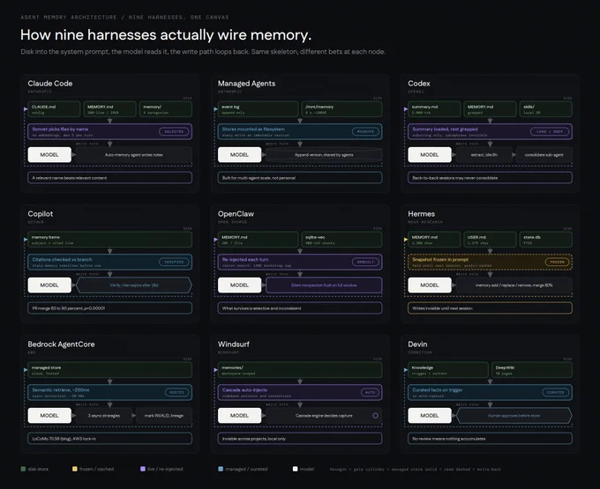Image resolution: width=600 pixels, height=489 pixels.
Task: Select the Knowledge box in Devin card
Action: coord(448,370)
